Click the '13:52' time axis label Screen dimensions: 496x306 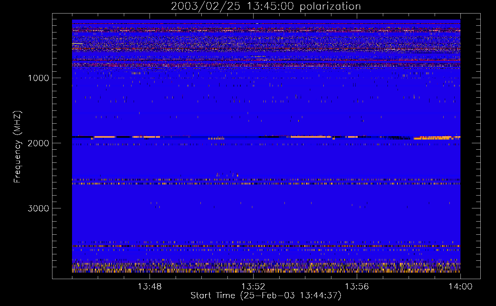click(253, 287)
